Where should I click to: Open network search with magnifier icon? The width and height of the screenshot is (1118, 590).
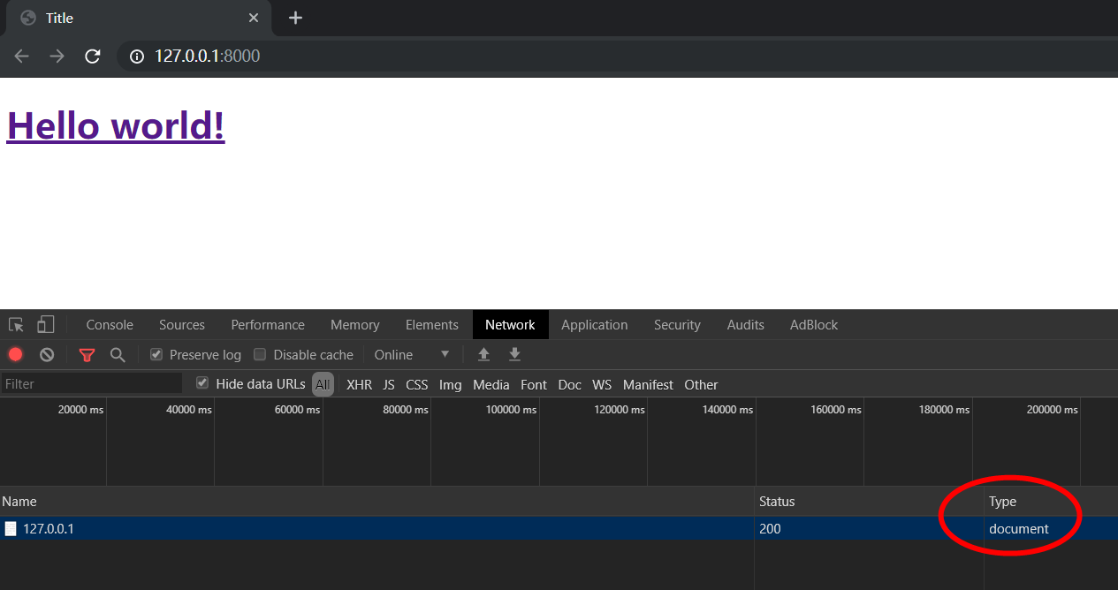click(x=118, y=355)
